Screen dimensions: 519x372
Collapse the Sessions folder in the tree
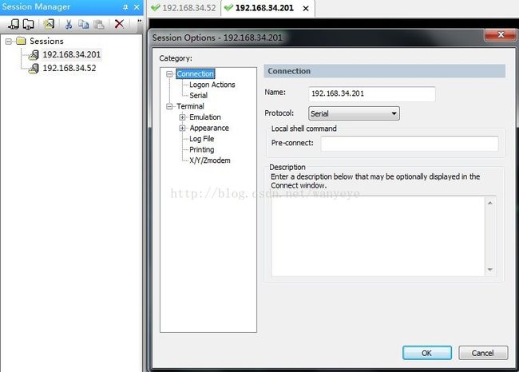[9, 42]
